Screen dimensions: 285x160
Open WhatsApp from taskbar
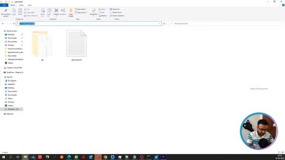coord(76,157)
